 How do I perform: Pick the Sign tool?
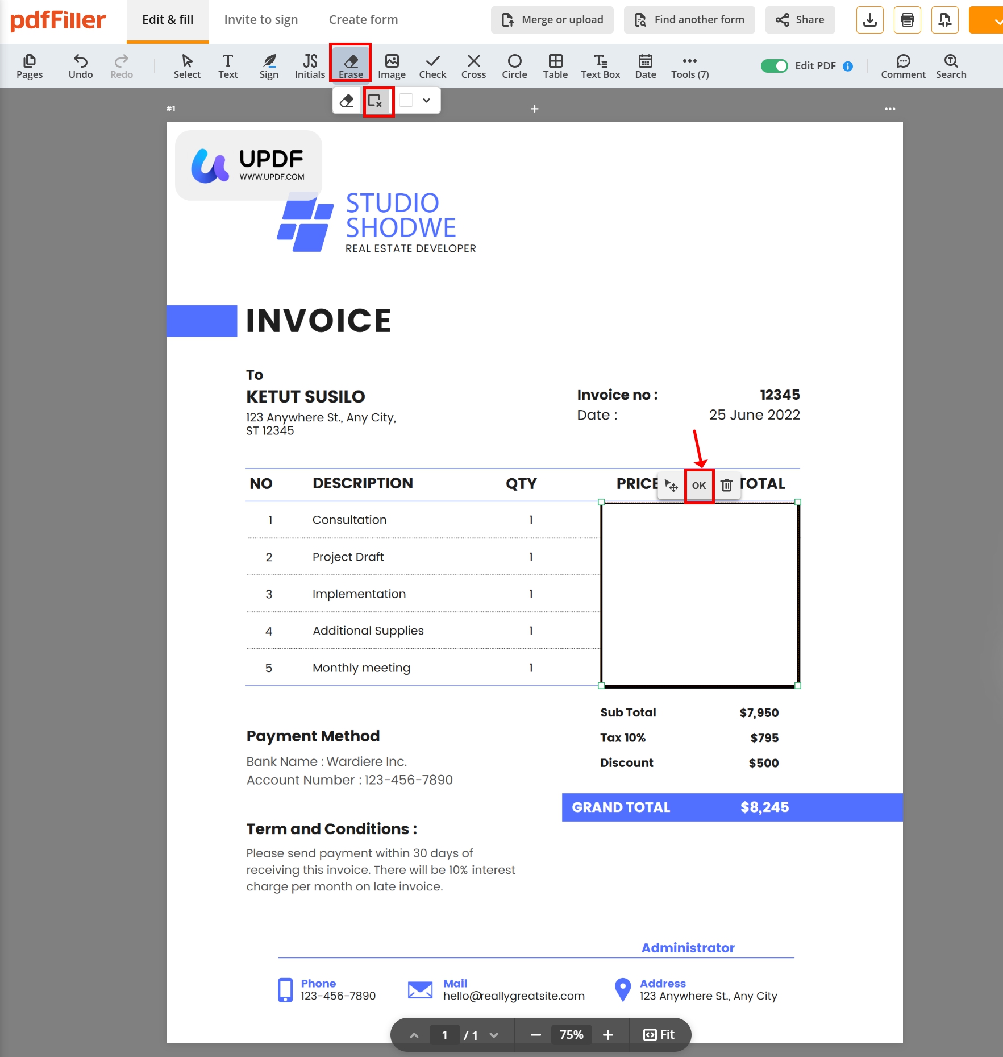(269, 67)
